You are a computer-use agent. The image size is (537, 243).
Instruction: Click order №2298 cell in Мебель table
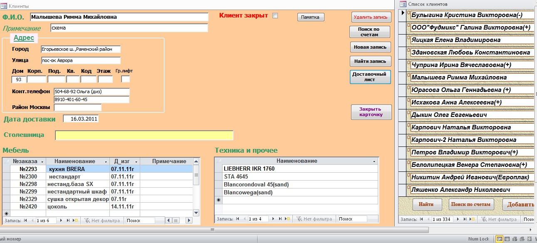coord(28,184)
